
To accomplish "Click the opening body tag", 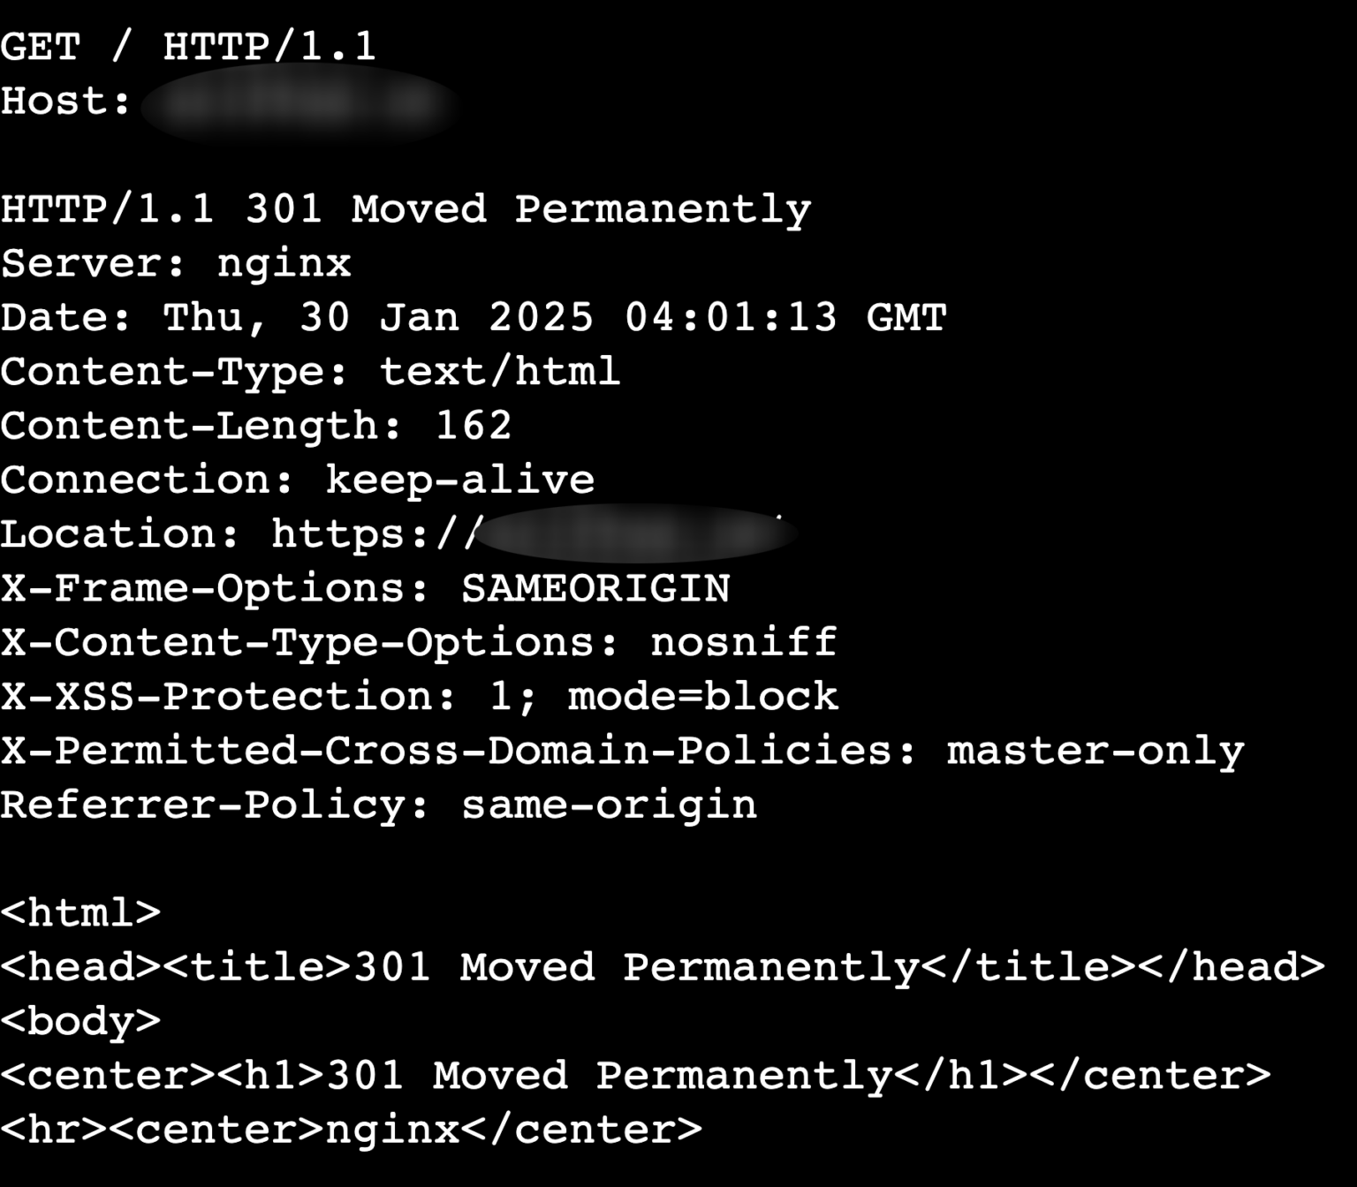I will tap(80, 1021).
